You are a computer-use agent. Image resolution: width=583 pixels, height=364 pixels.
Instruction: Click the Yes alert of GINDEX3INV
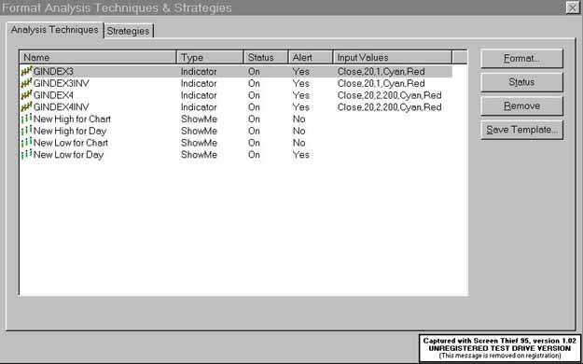point(300,83)
